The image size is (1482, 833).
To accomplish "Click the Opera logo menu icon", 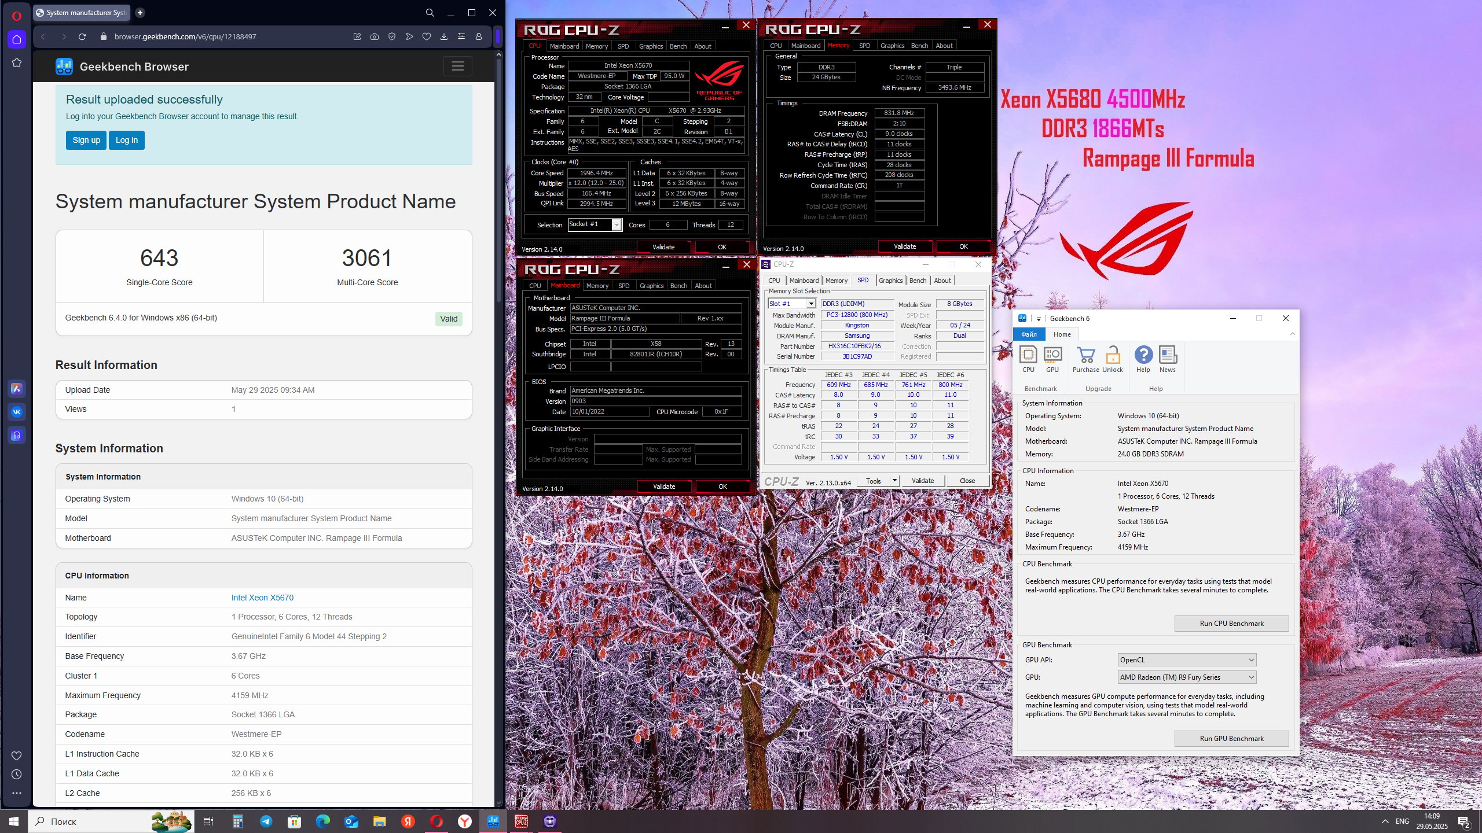I will point(16,16).
